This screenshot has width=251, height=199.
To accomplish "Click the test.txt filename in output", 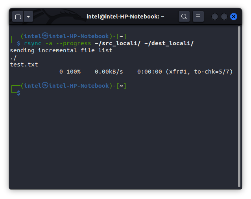I will point(24,64).
